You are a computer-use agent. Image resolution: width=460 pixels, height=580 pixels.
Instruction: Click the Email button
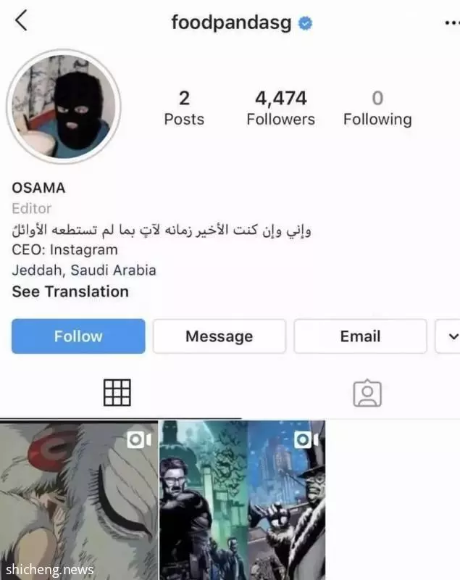coord(360,336)
